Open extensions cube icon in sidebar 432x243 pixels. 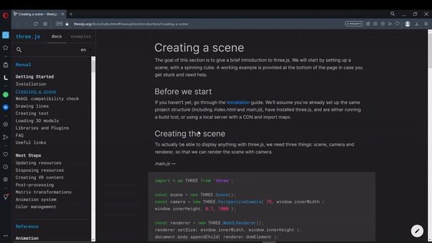click(x=5, y=180)
